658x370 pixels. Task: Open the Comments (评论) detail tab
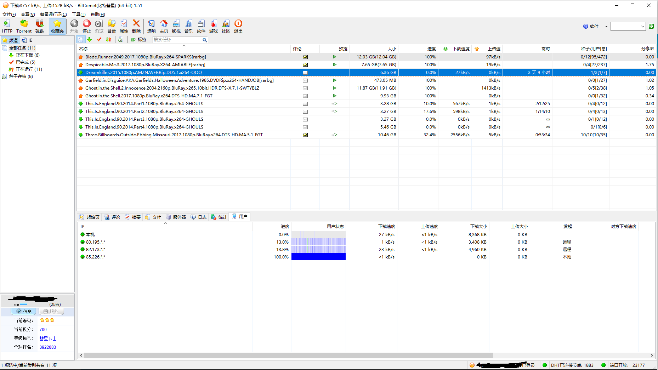point(112,217)
